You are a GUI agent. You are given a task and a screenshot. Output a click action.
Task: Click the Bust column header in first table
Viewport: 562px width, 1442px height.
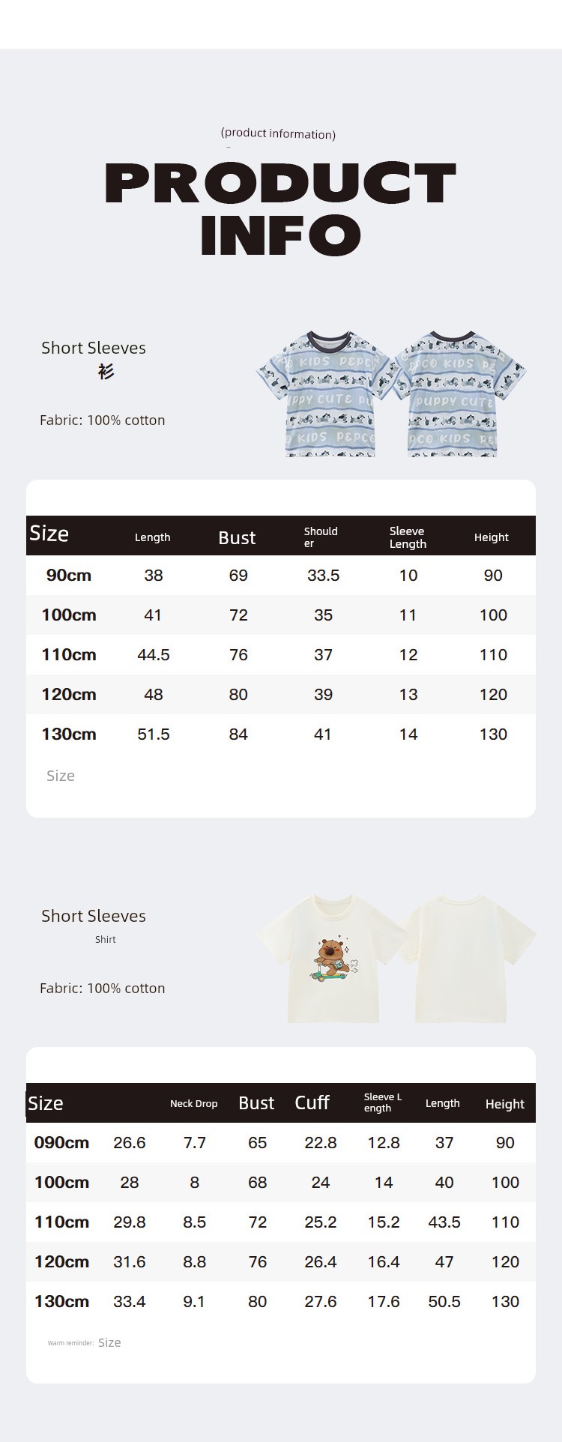click(237, 537)
